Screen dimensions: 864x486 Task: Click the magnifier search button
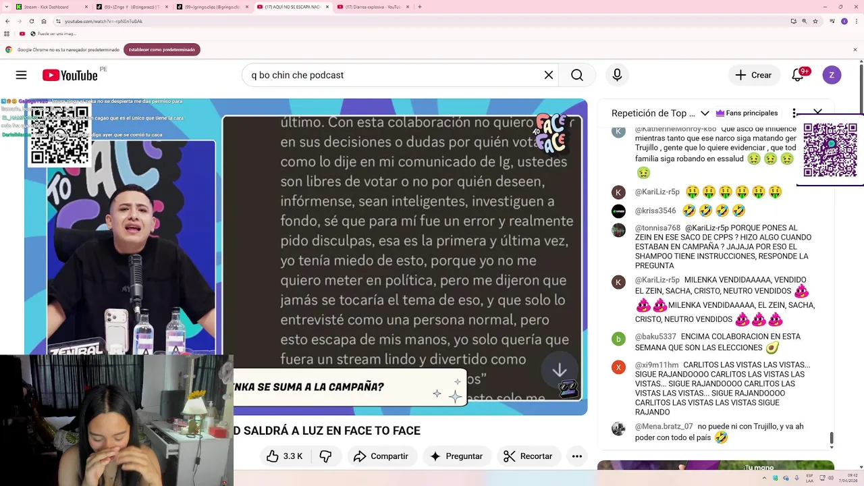tap(577, 75)
